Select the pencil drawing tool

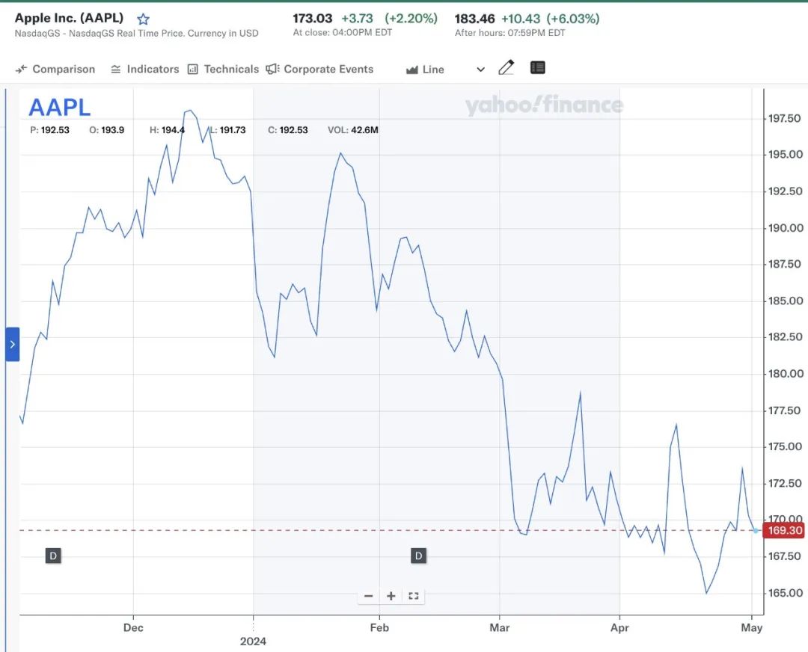point(506,67)
